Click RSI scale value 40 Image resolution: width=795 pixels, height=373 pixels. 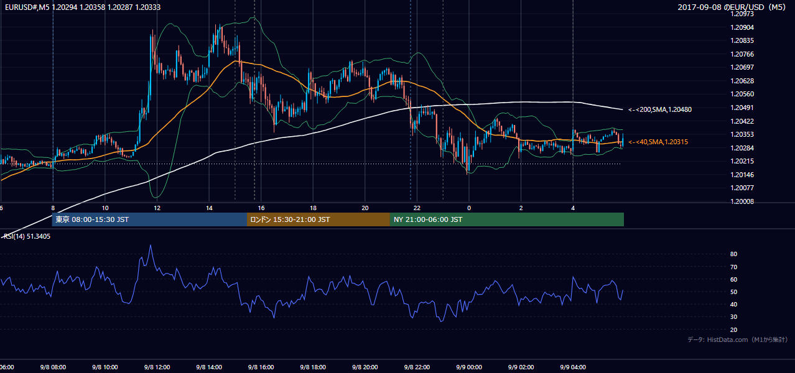(x=733, y=305)
